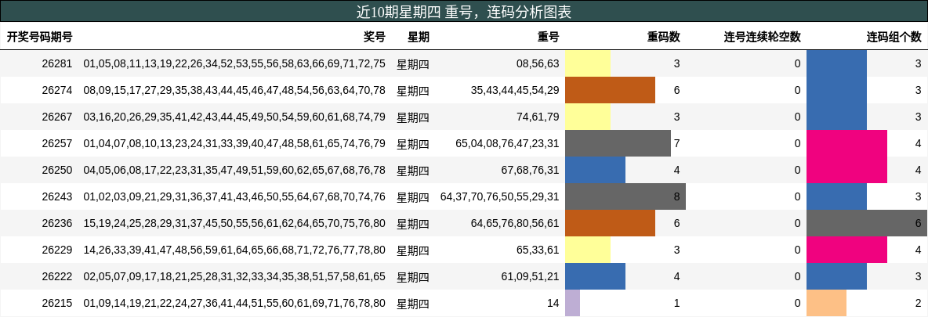Click the 重号 column header
Image resolution: width=928 pixels, height=317 pixels.
click(x=548, y=38)
